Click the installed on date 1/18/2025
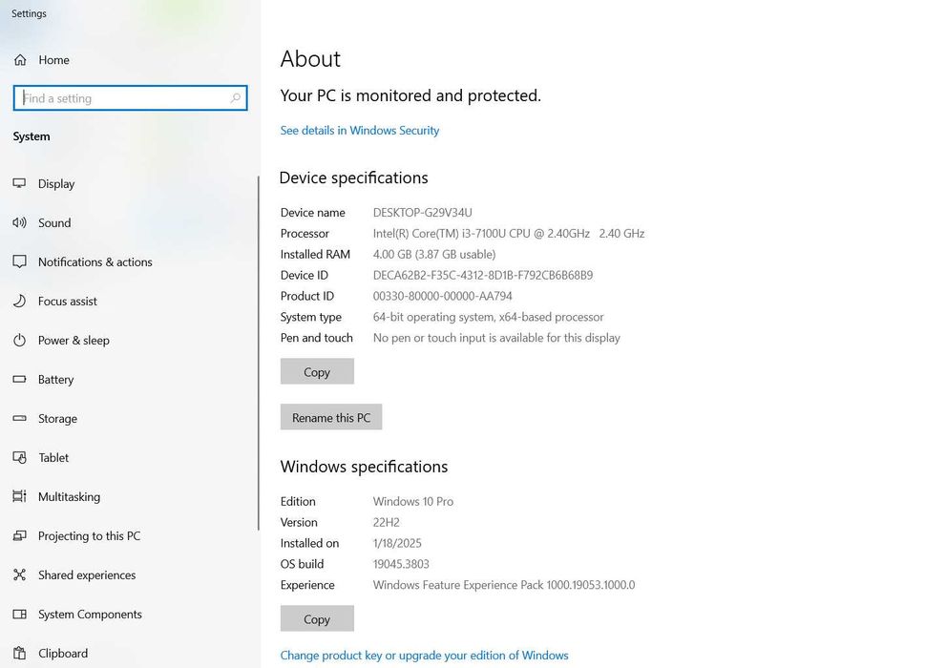The width and height of the screenshot is (925, 668). tap(397, 543)
